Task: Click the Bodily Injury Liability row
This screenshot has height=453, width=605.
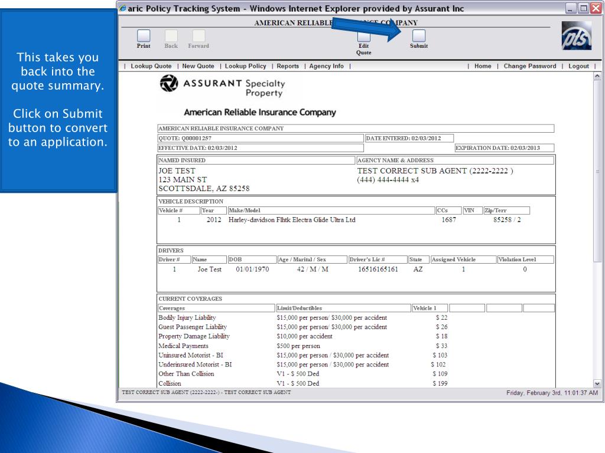Action: coord(303,317)
